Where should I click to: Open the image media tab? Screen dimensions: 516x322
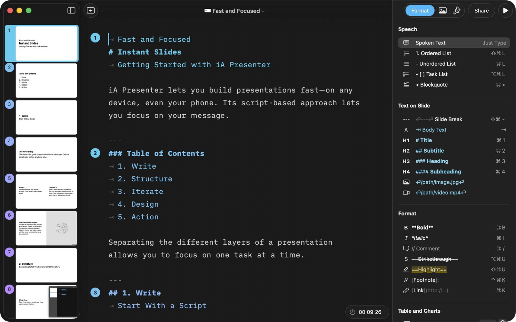pyautogui.click(x=443, y=11)
